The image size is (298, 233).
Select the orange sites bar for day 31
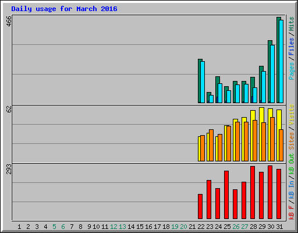pyautogui.click(x=281, y=145)
